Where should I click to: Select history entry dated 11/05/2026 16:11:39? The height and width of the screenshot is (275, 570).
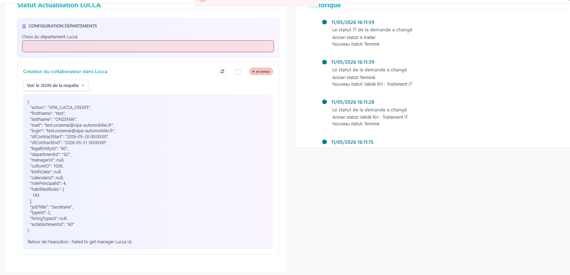point(353,62)
